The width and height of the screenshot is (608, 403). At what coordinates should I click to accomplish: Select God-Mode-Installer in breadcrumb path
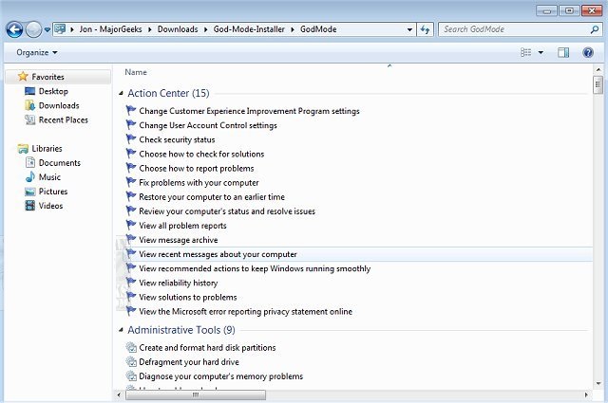click(249, 29)
